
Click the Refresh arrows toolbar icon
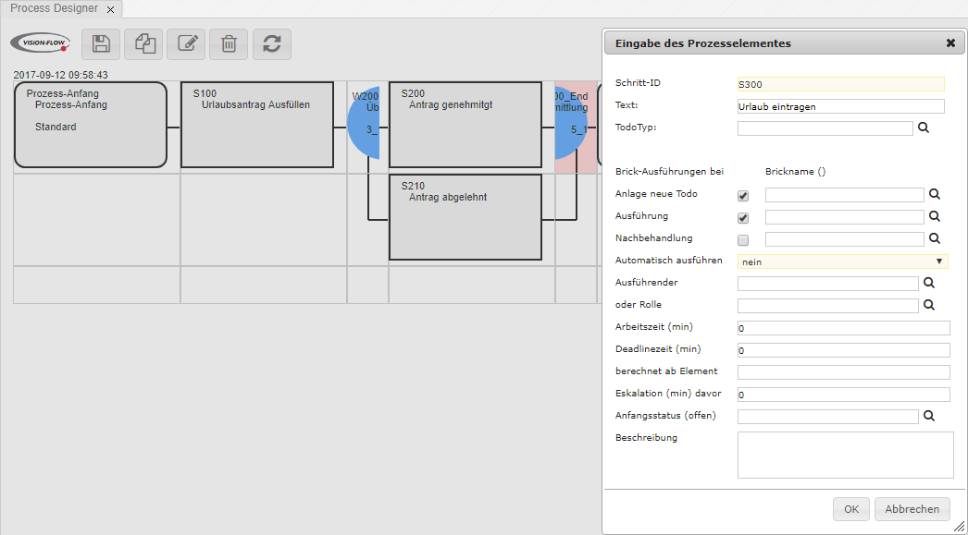[271, 43]
